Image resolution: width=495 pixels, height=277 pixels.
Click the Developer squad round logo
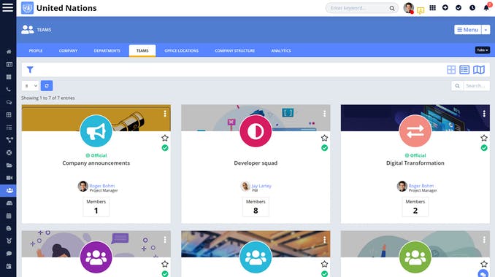click(x=256, y=131)
